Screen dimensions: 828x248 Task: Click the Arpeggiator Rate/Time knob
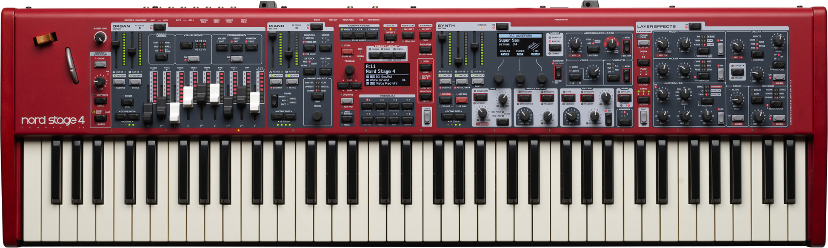(575, 43)
